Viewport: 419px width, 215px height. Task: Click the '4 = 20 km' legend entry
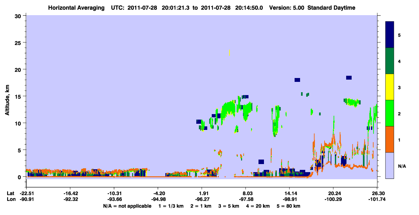[x=258, y=206]
